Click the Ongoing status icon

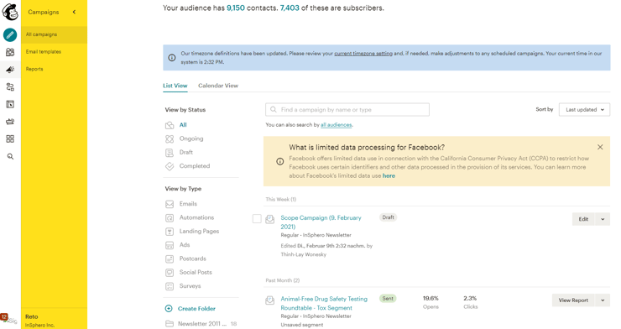pyautogui.click(x=170, y=139)
